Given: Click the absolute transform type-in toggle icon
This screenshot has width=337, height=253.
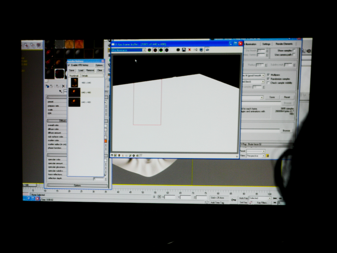Looking at the screenshot, I should coord(159,196).
